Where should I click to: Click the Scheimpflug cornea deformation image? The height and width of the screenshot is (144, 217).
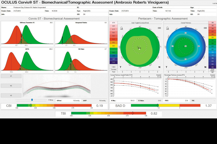[57, 86]
